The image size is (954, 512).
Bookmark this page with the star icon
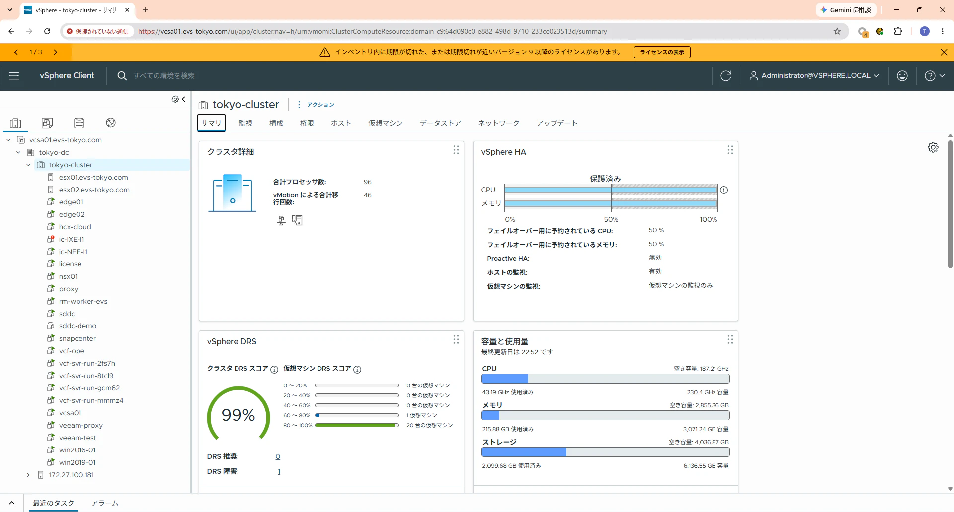coord(837,31)
